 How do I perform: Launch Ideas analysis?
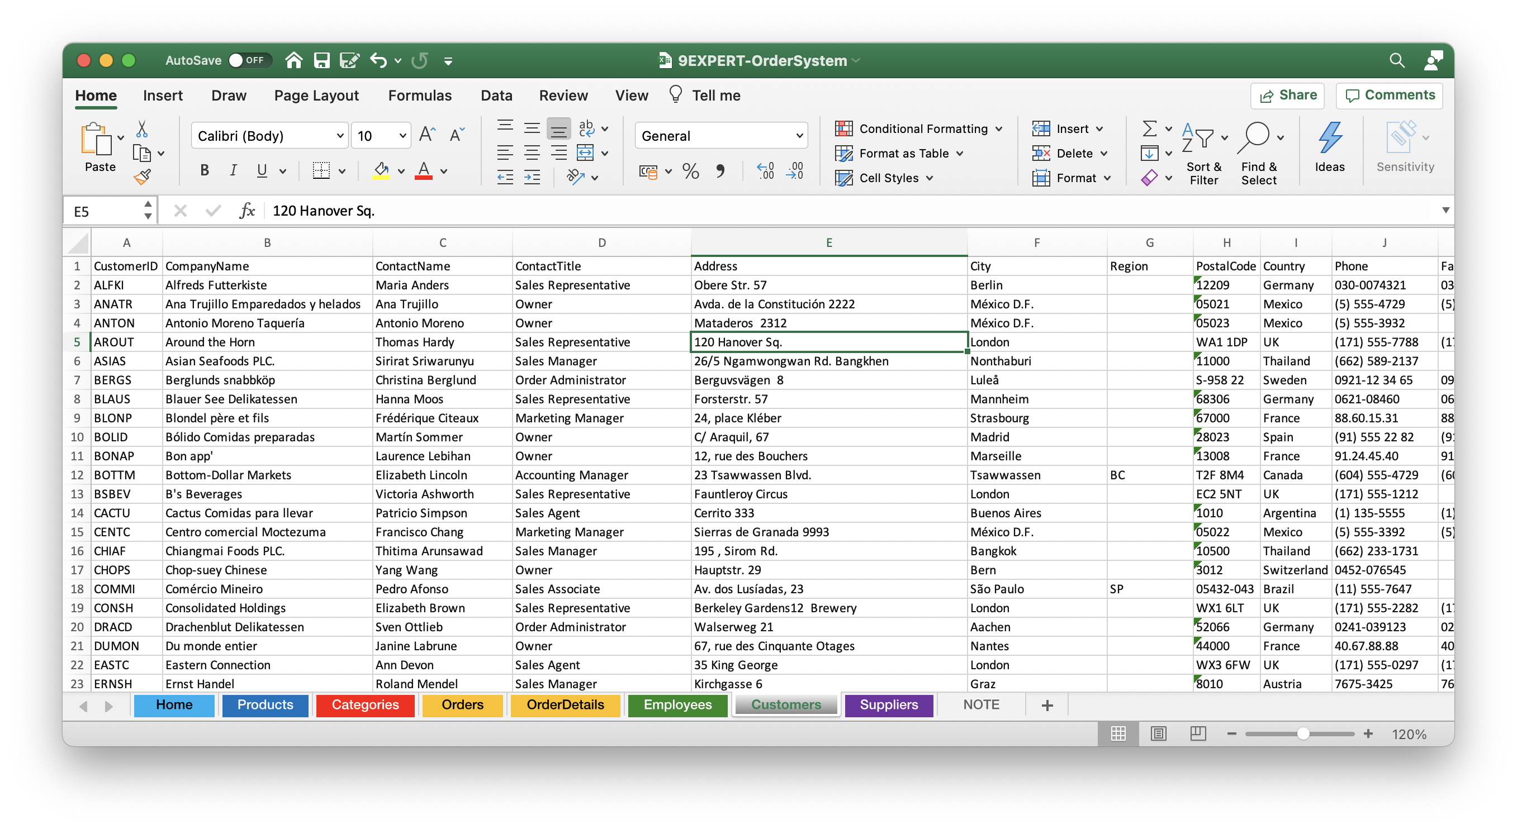pos(1330,150)
